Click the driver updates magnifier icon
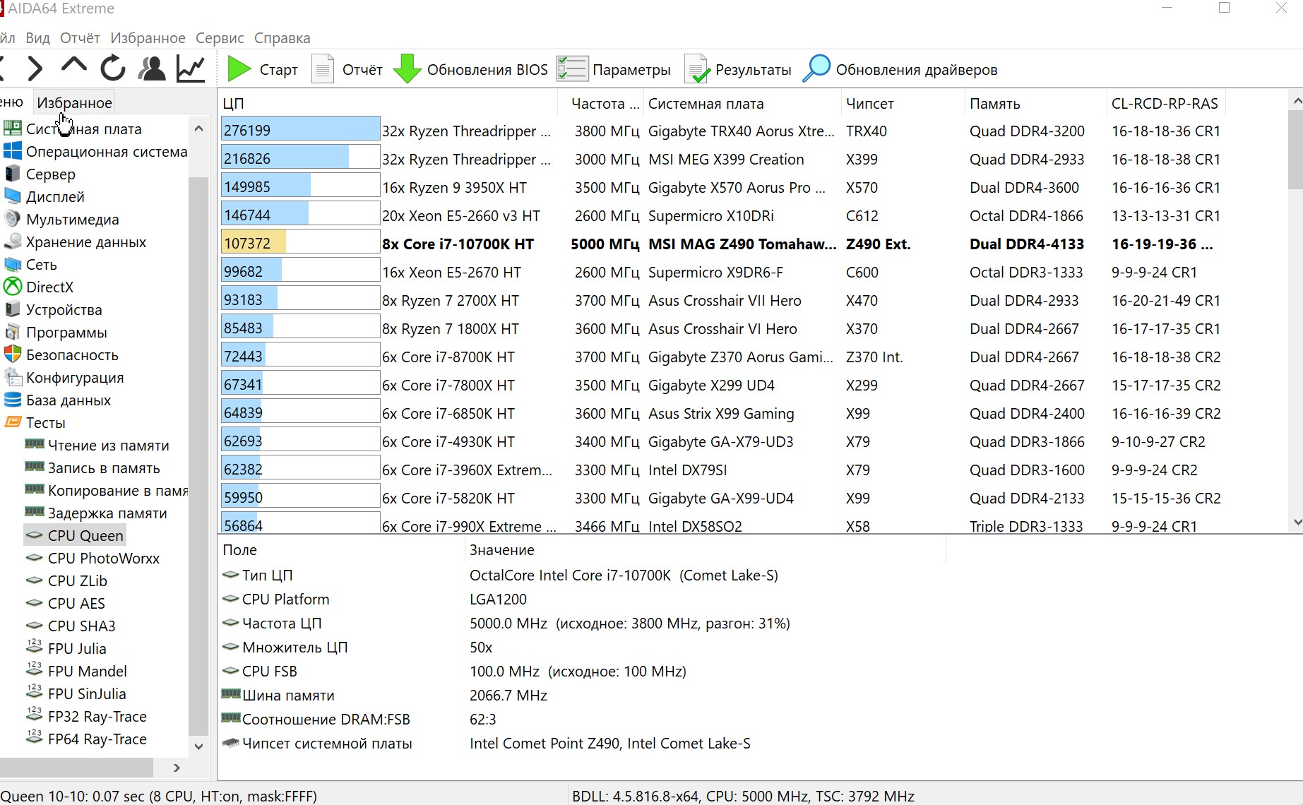Screen dimensions: 1303x805 click(816, 69)
